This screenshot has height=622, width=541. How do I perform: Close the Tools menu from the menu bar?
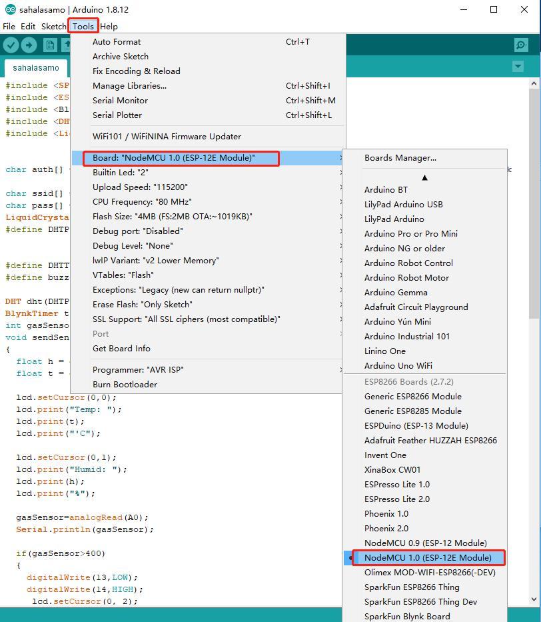pyautogui.click(x=83, y=26)
